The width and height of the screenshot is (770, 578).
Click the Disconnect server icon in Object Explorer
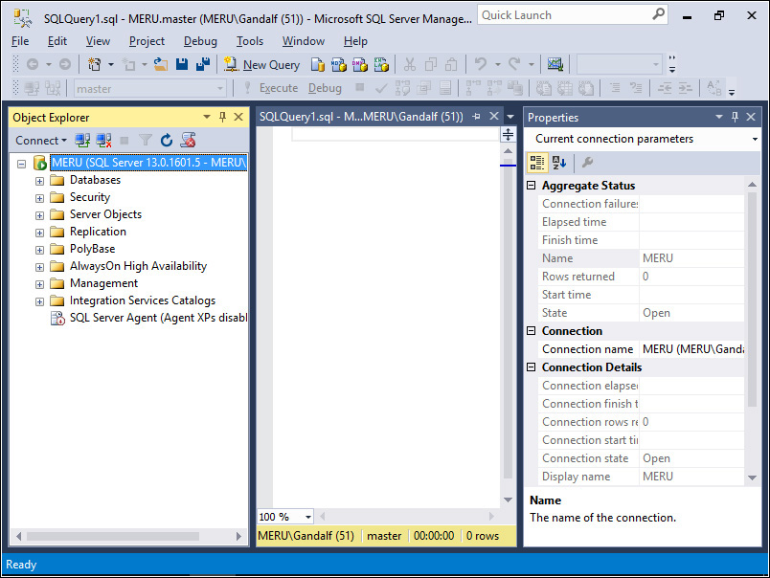pos(103,140)
